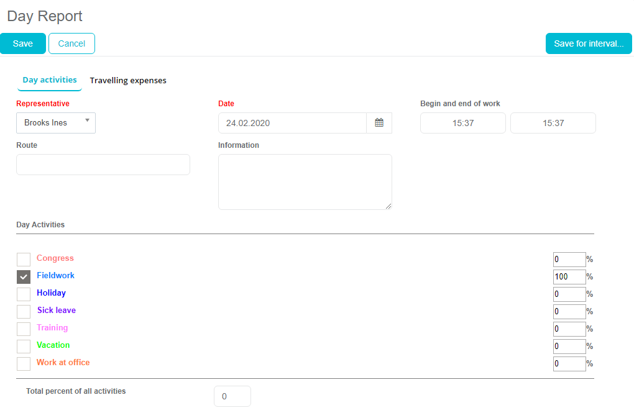634x413 pixels.
Task: Click the Save button
Action: [x=23, y=43]
